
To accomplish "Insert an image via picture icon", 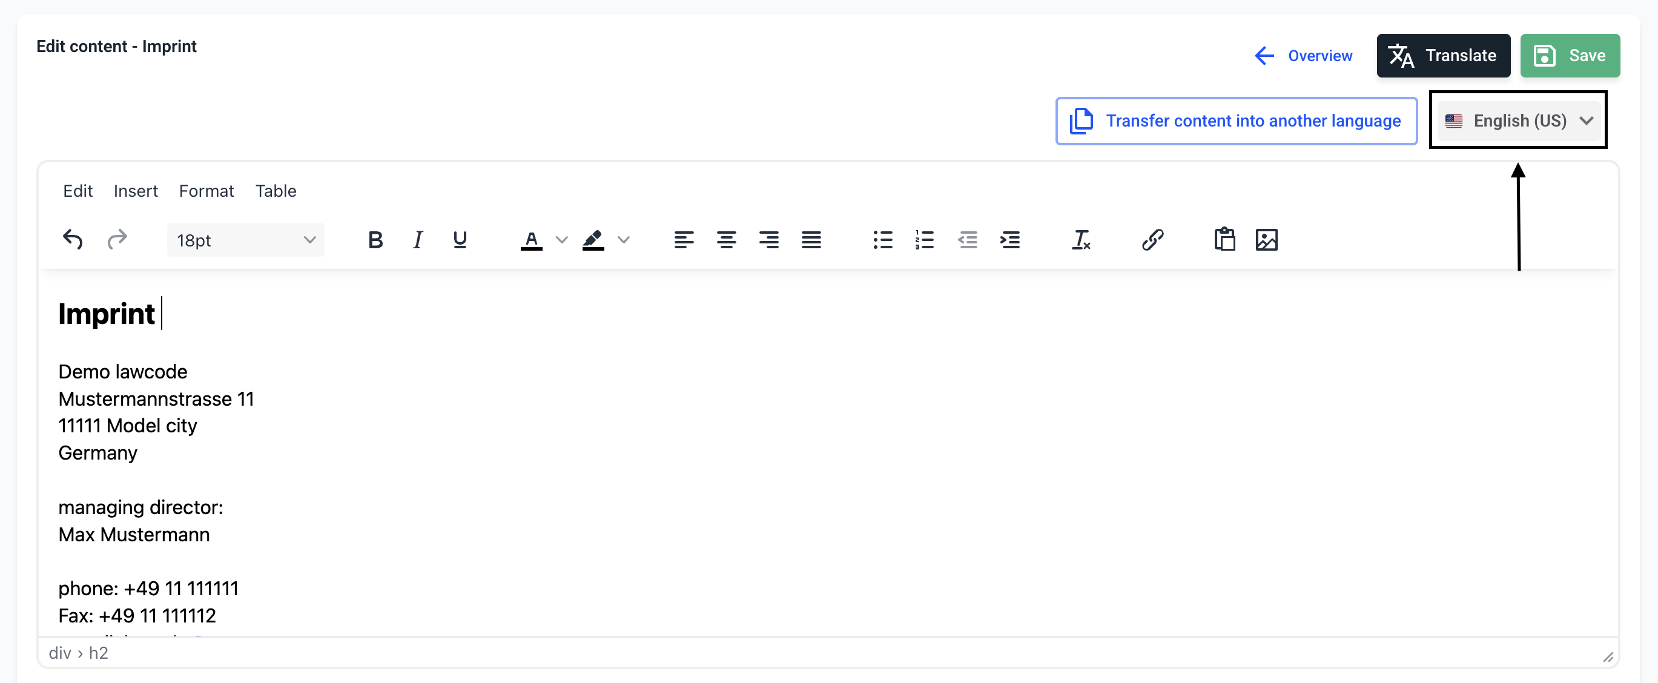I will pyautogui.click(x=1266, y=239).
